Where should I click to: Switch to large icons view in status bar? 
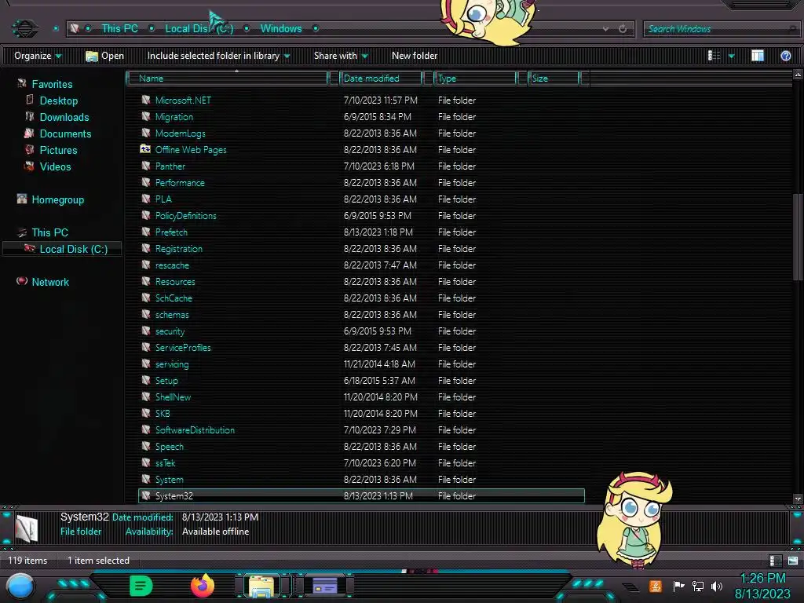click(x=793, y=561)
